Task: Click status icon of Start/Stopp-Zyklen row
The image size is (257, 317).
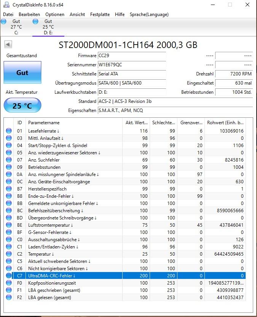Action: click(x=9, y=146)
